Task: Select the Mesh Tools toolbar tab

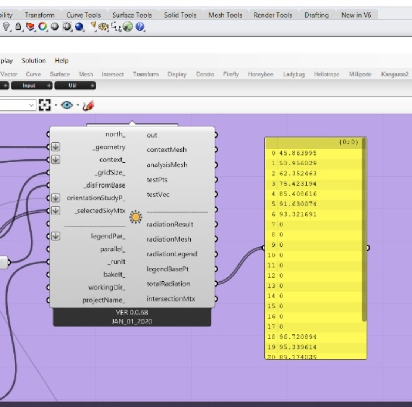Action: 225,15
